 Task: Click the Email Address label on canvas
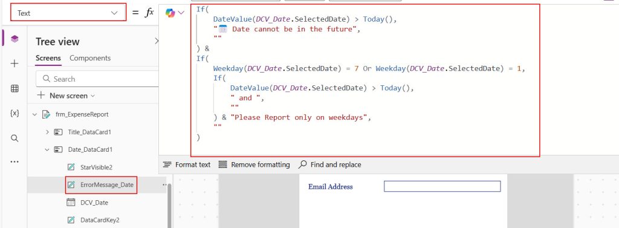click(x=331, y=186)
